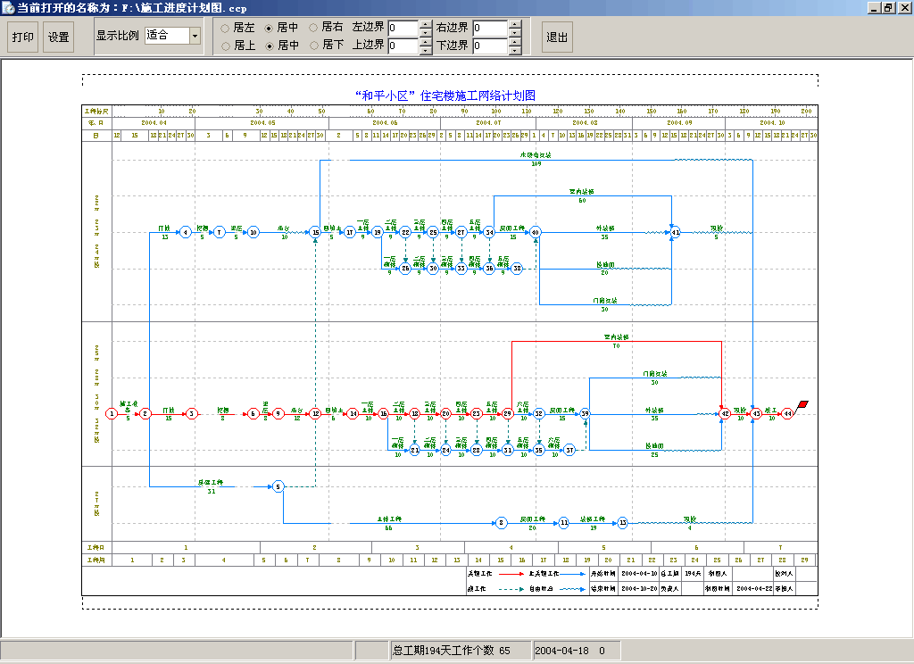Click end node 44 in the network diagram
The width and height of the screenshot is (914, 664).
(x=787, y=414)
